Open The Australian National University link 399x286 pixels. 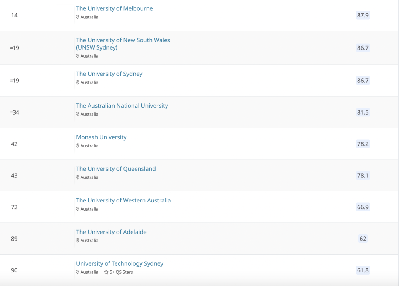(122, 106)
